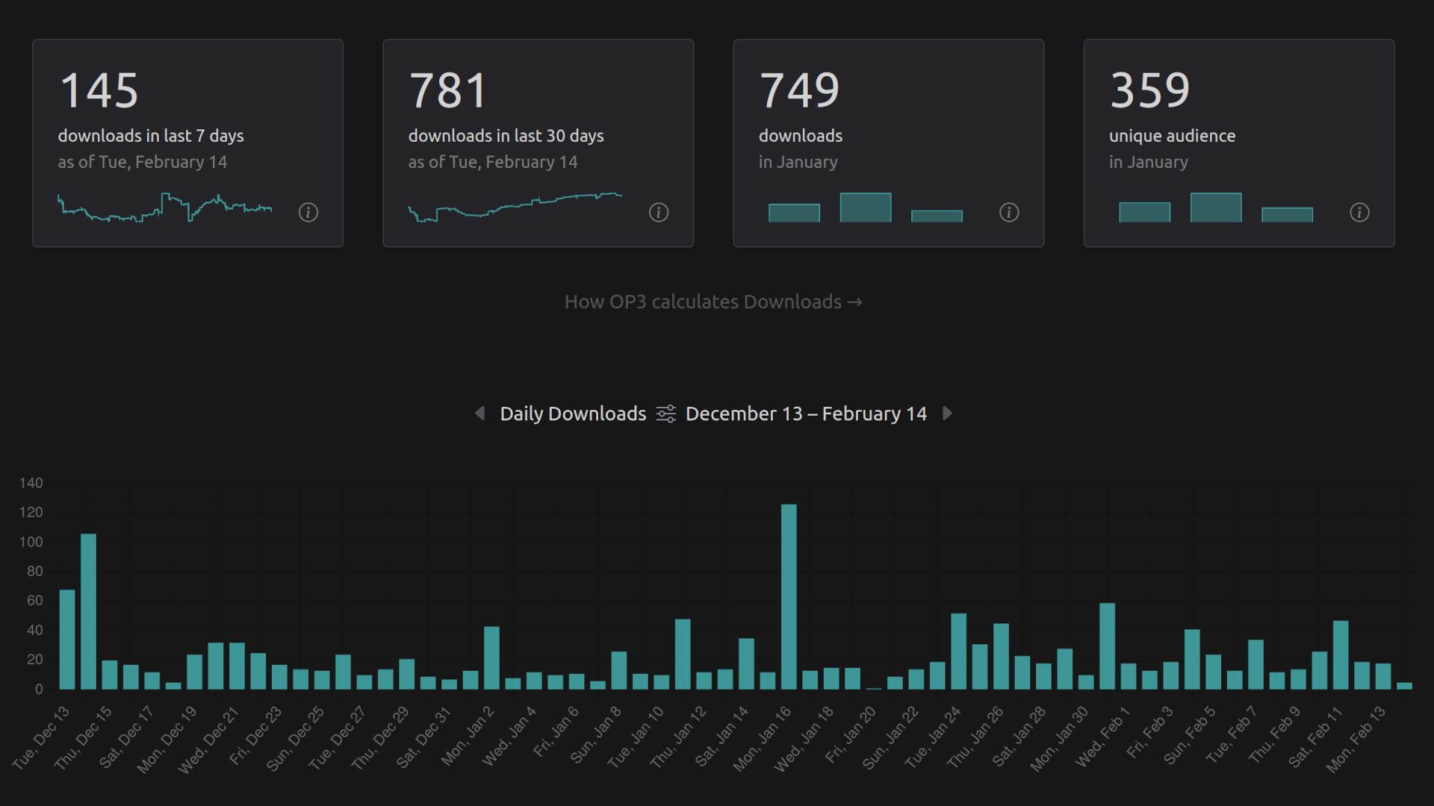Open info icon on unique audience card
This screenshot has width=1434, height=806.
[1359, 213]
